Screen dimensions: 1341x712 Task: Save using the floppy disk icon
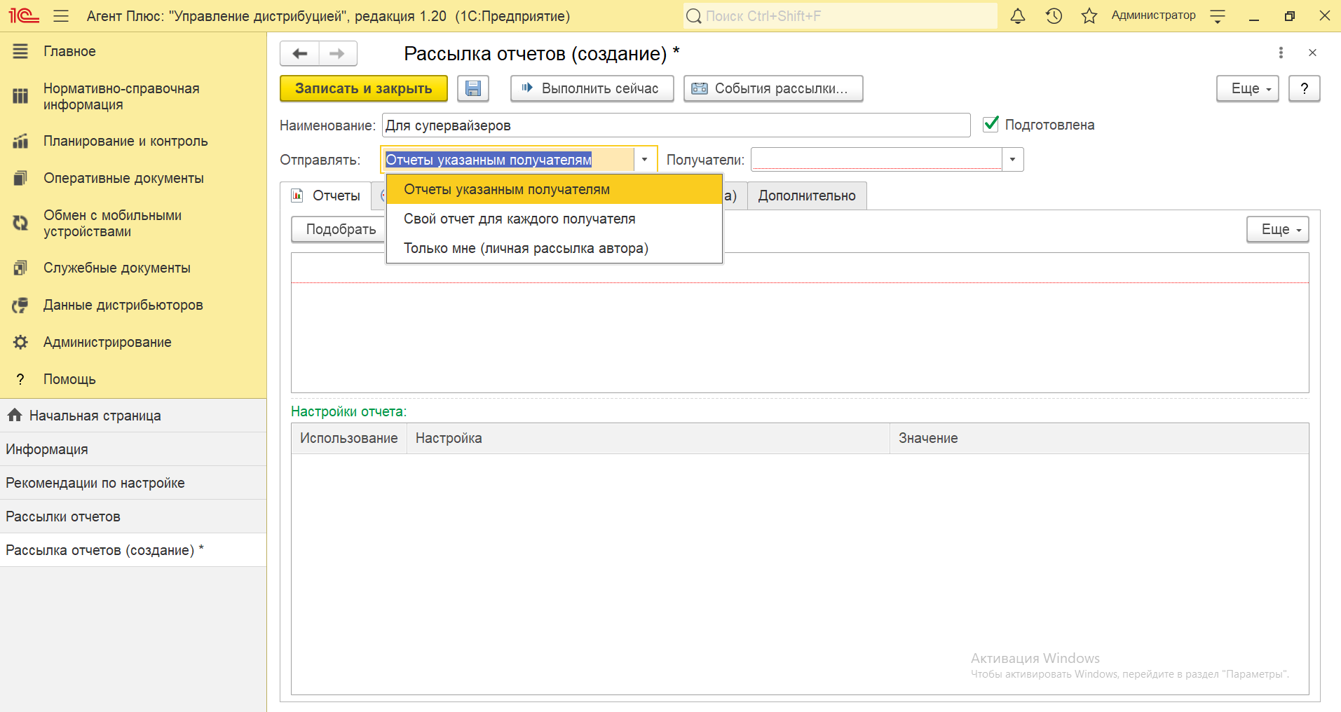[473, 88]
